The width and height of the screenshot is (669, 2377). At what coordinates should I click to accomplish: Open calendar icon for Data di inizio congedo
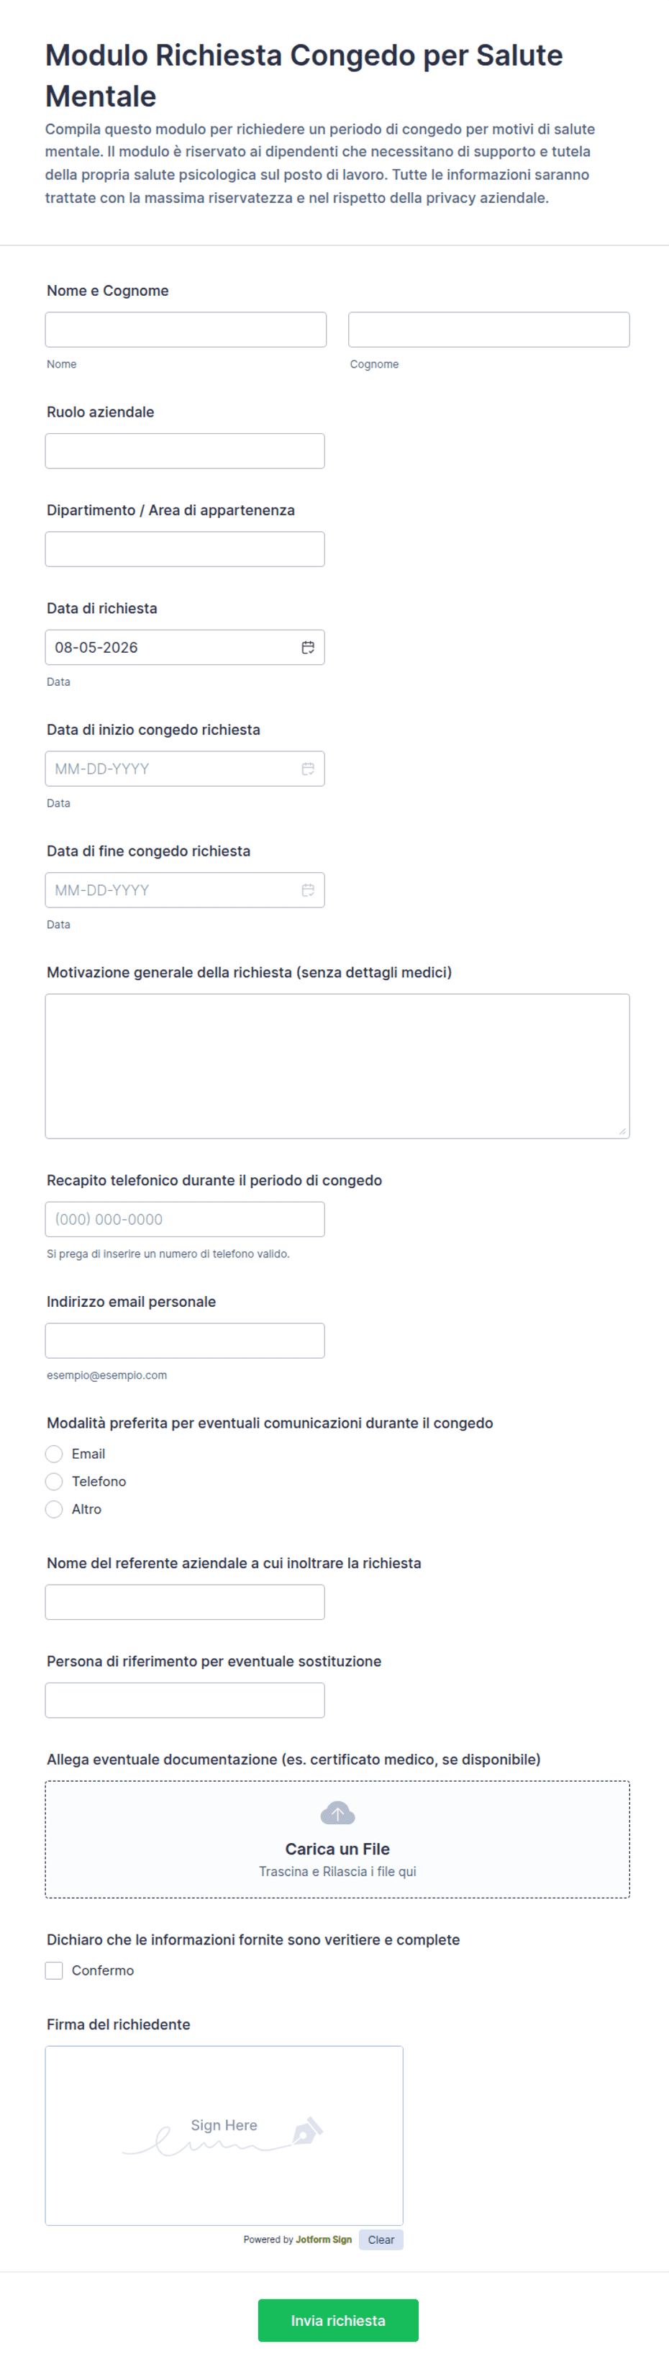pos(308,769)
